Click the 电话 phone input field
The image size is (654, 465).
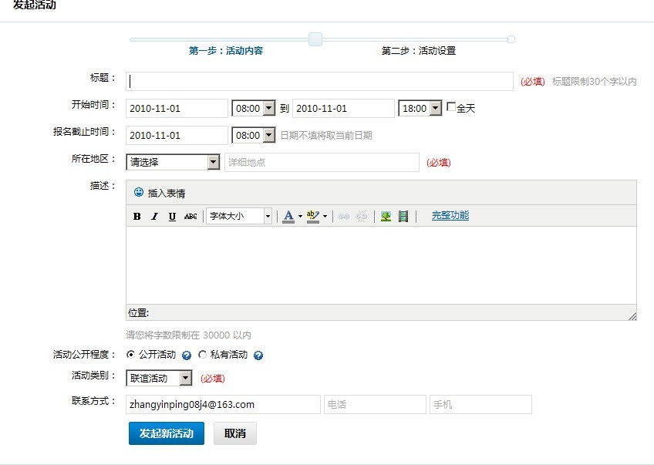[x=375, y=405]
